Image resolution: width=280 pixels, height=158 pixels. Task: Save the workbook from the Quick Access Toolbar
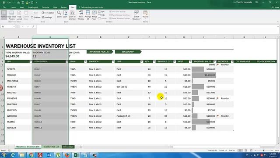pos(4,2)
